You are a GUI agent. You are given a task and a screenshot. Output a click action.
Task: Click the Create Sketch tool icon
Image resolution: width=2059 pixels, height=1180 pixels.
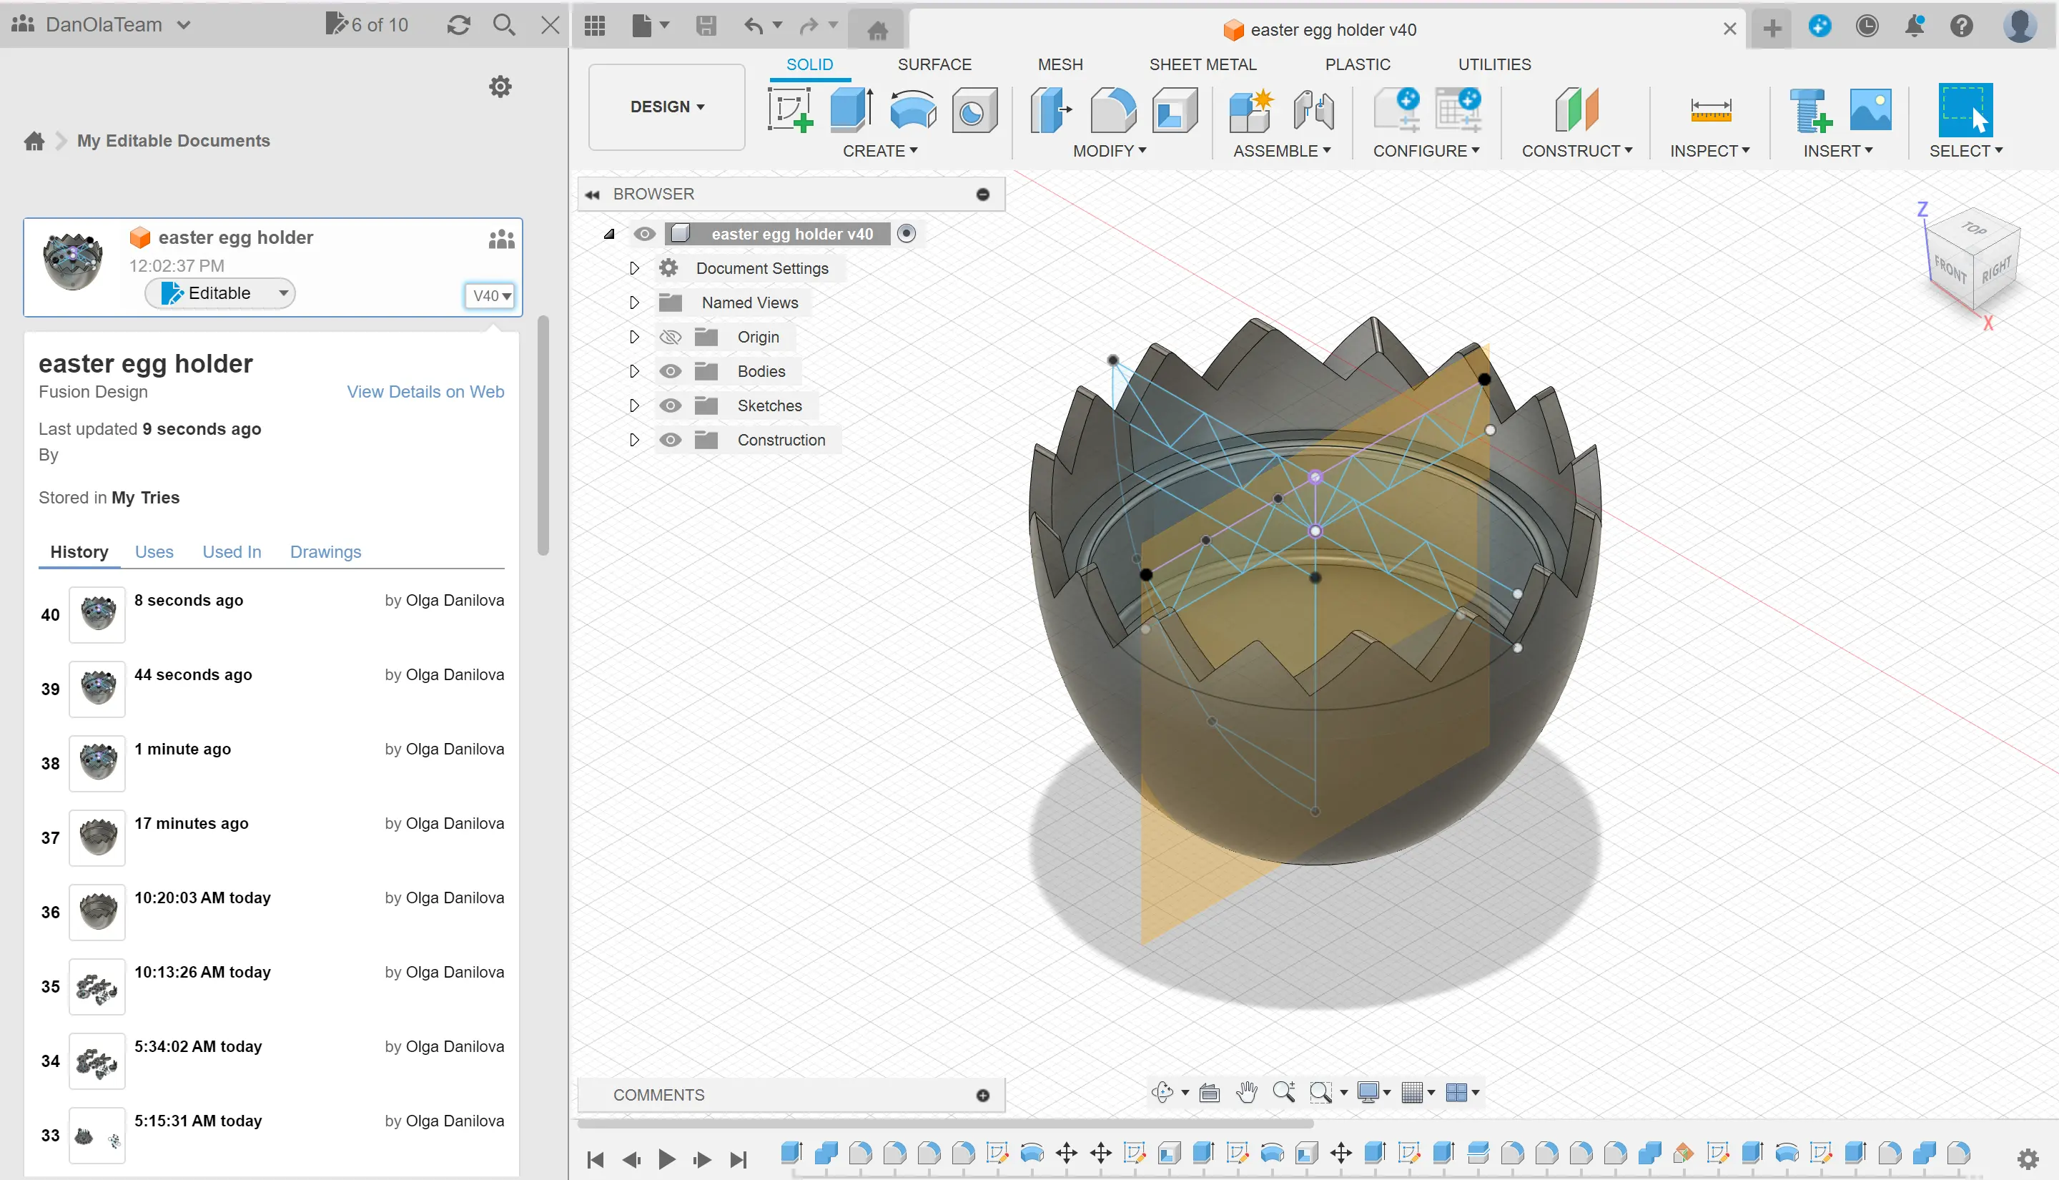tap(790, 110)
